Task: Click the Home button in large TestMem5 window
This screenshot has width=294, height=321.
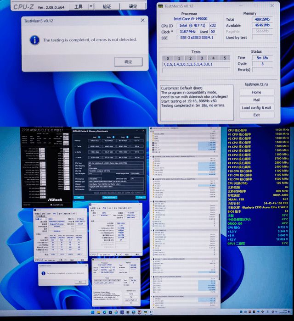Action: point(256,92)
